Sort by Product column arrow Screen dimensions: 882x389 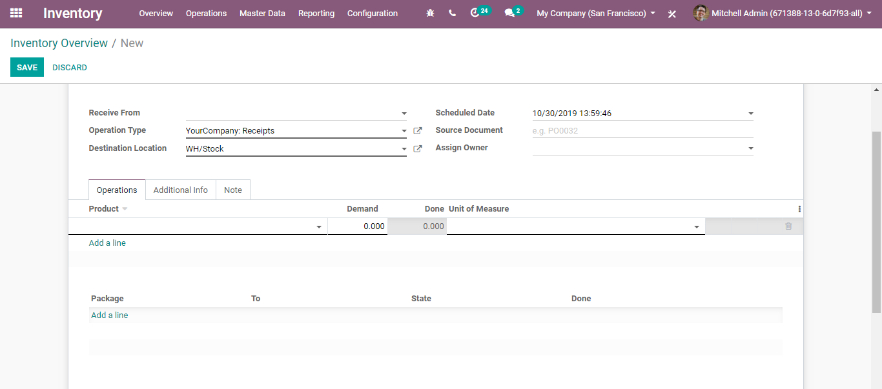125,209
